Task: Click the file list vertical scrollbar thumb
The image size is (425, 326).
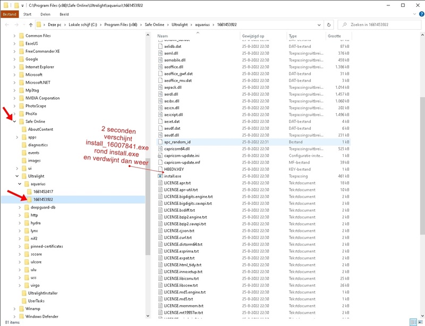Action: (422, 165)
